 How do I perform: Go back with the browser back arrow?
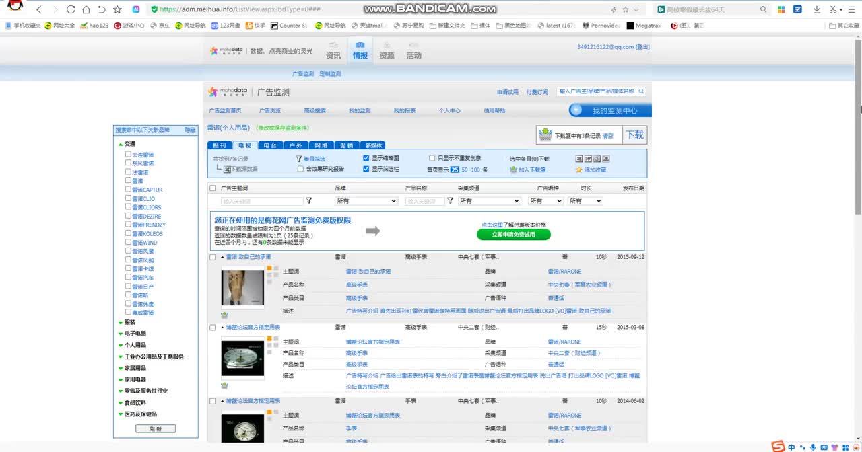[39, 9]
